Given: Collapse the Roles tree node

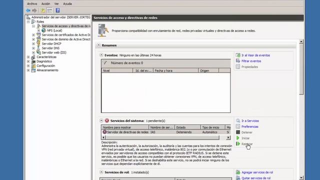Looking at the screenshot, I should tap(28, 21).
